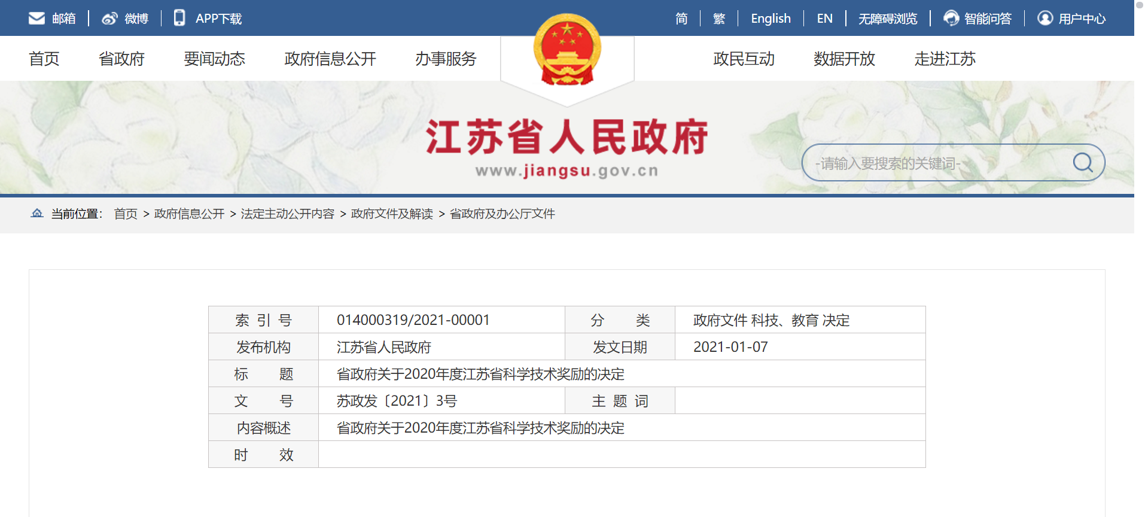Open the 政府信息公开 menu item
Viewport: 1145px width, 517px height.
(x=330, y=59)
